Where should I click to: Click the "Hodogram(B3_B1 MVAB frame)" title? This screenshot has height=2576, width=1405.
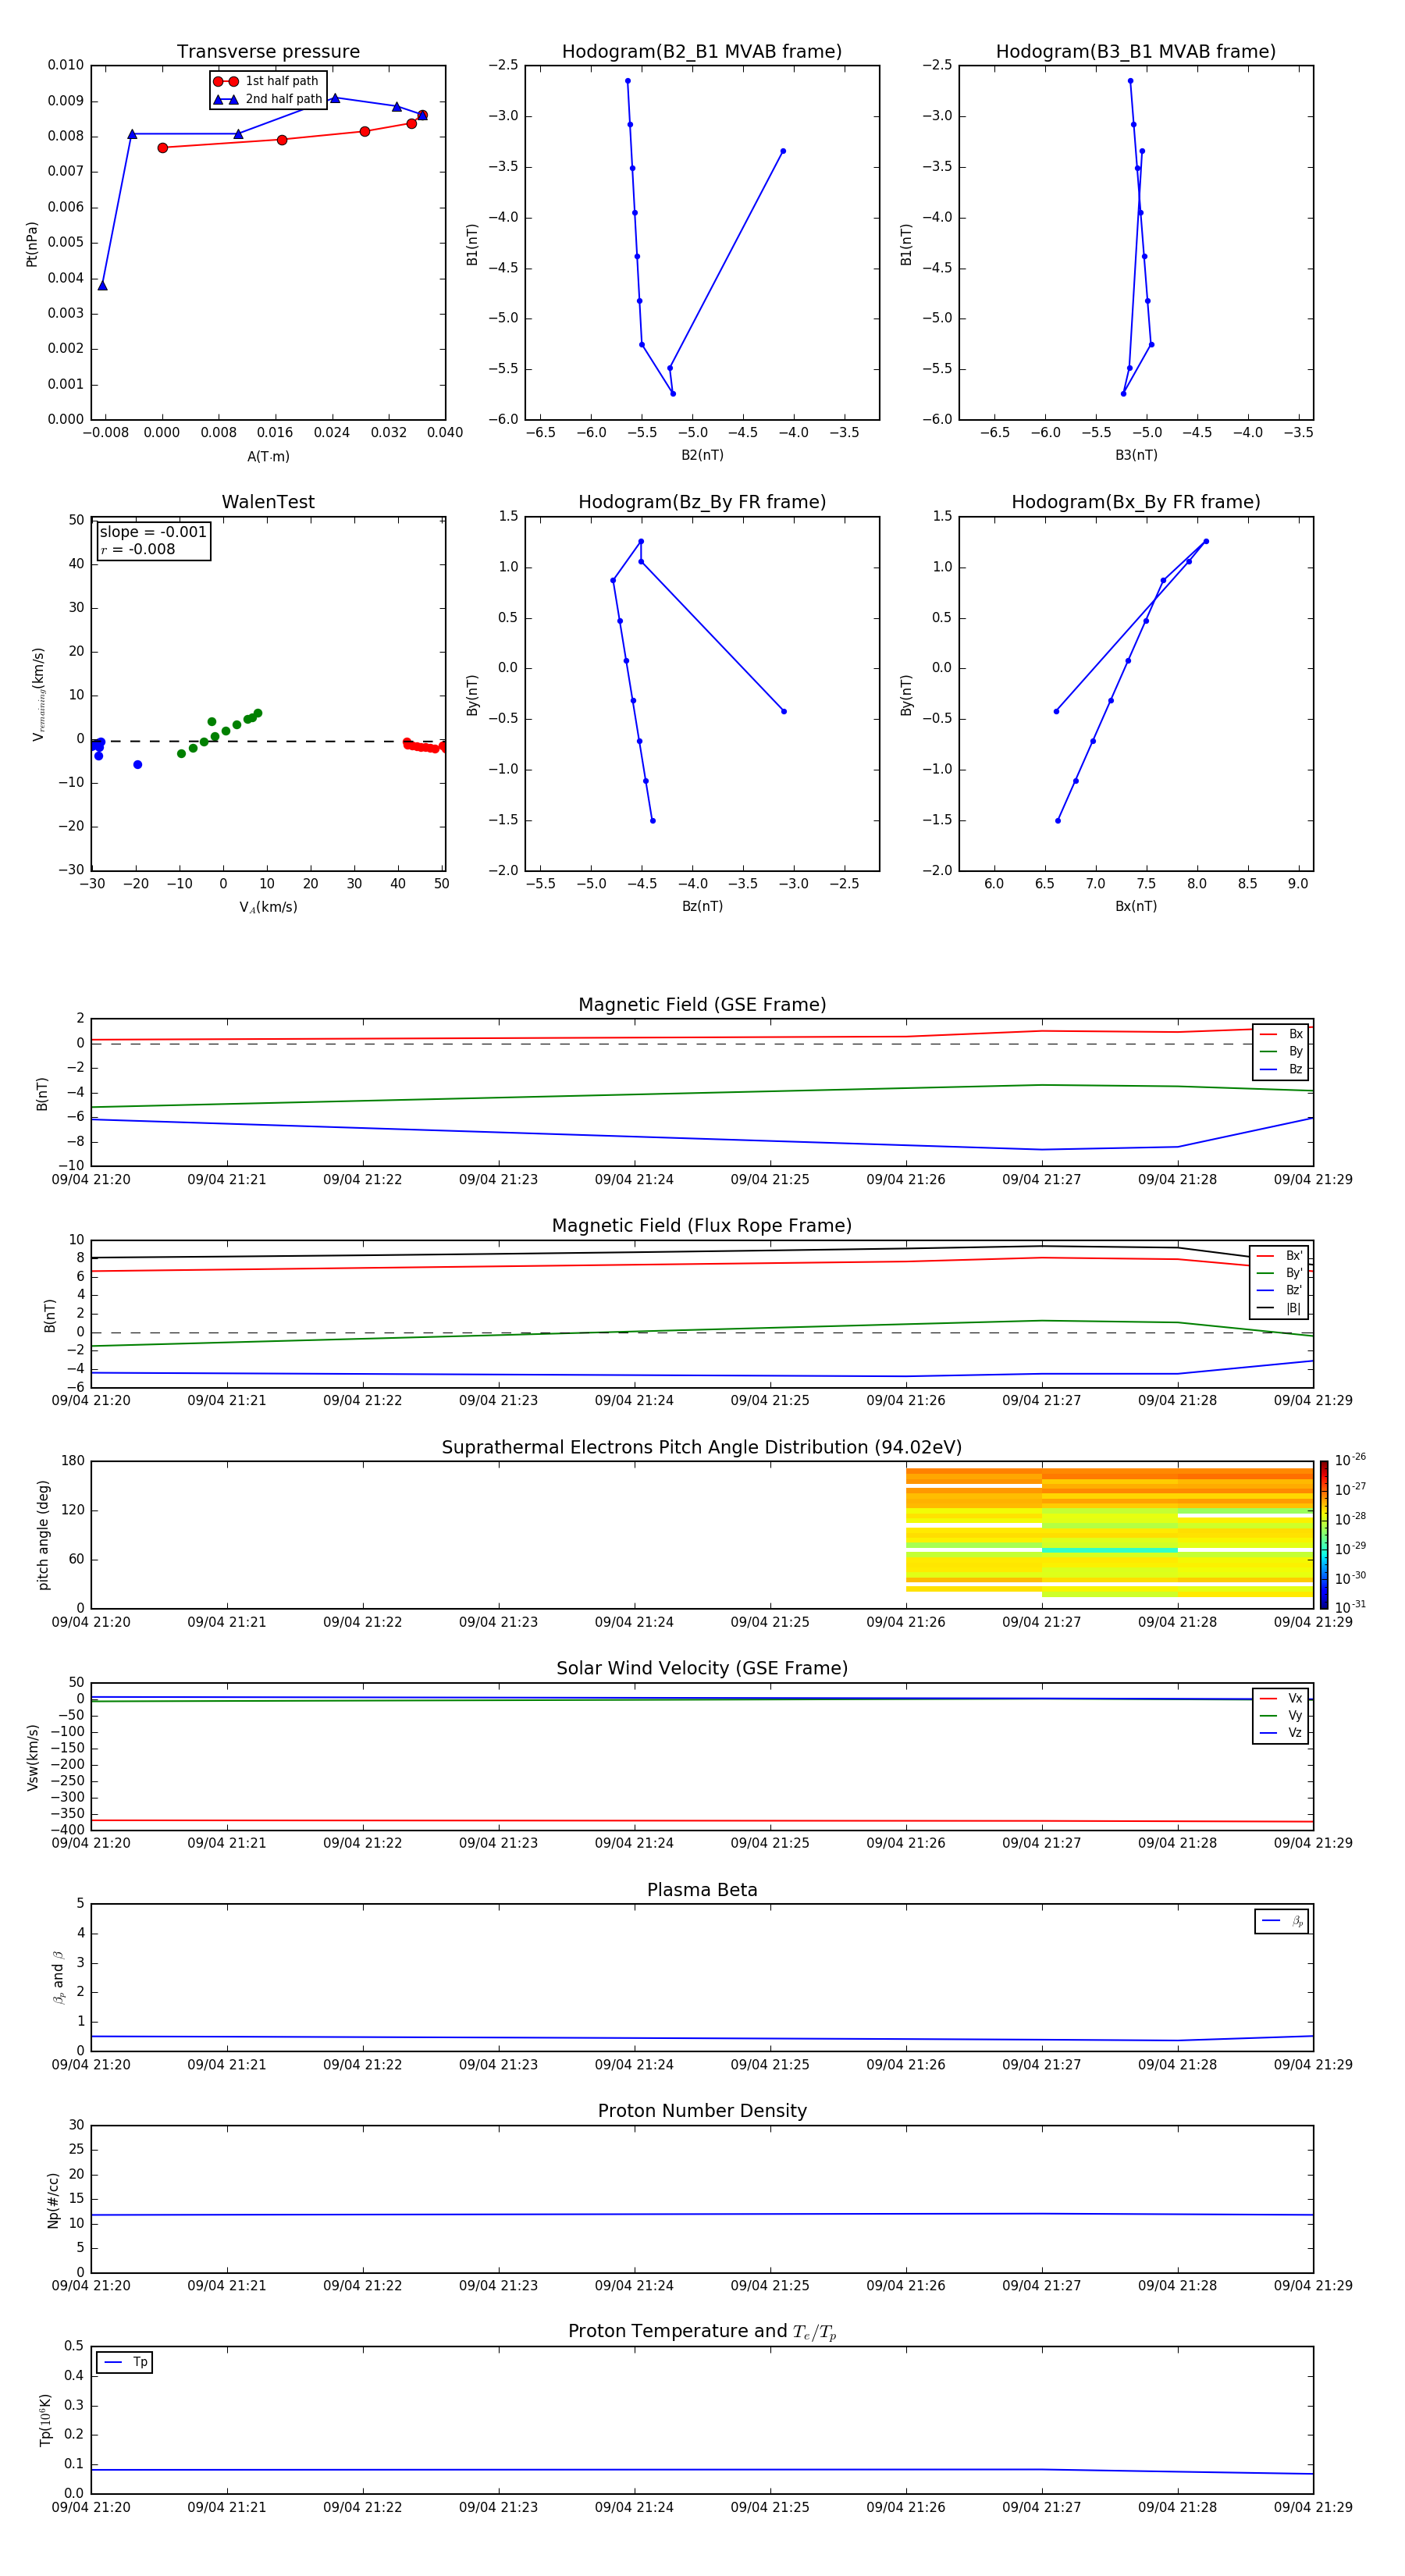coord(1136,52)
